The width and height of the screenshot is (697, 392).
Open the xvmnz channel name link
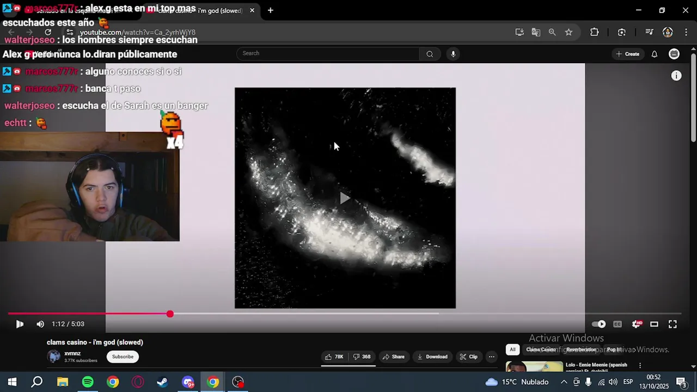pos(72,353)
